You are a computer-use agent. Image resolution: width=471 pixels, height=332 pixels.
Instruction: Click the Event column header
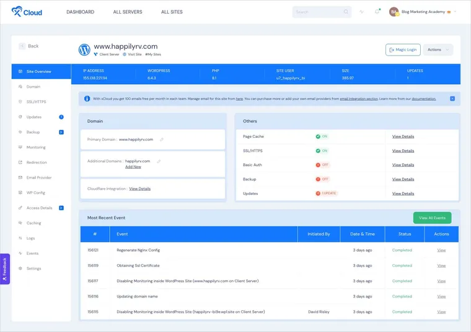(x=203, y=234)
